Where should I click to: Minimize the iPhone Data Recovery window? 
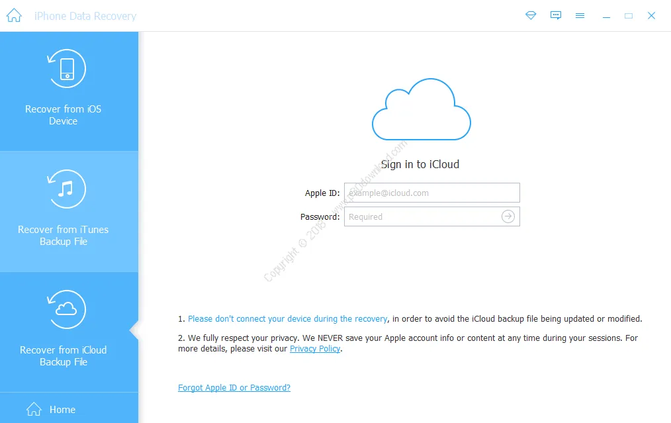tap(606, 16)
